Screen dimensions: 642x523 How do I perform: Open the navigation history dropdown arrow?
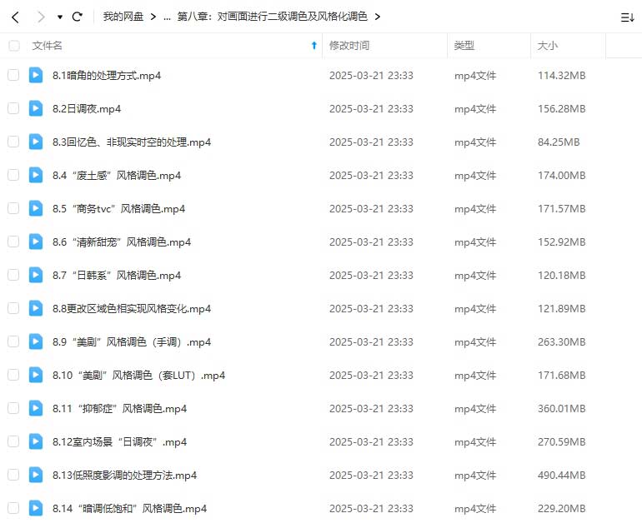[59, 17]
